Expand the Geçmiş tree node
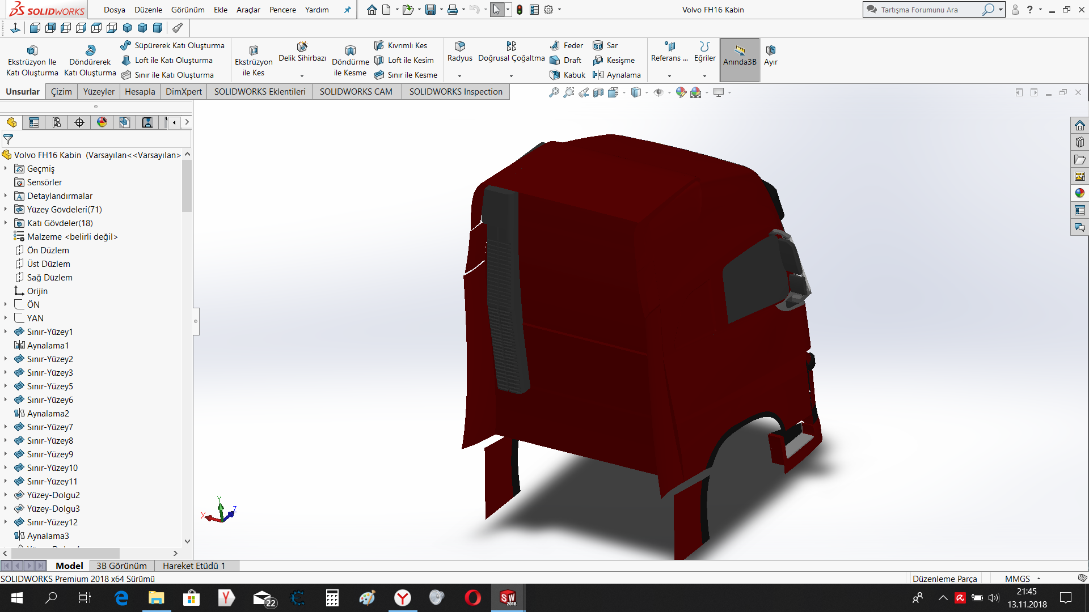This screenshot has width=1089, height=612. coord(6,169)
